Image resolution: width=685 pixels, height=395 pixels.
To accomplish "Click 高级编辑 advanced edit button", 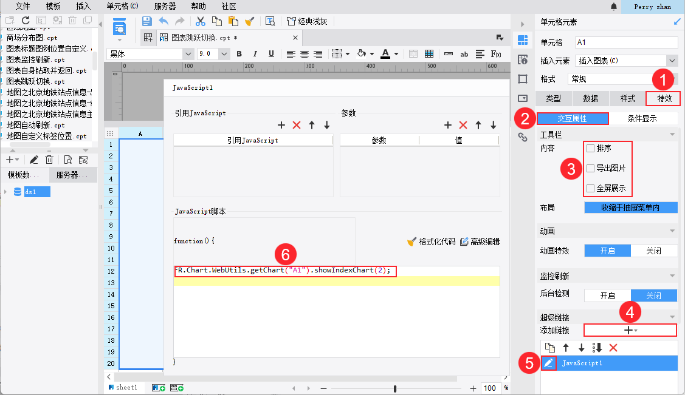I will point(480,241).
